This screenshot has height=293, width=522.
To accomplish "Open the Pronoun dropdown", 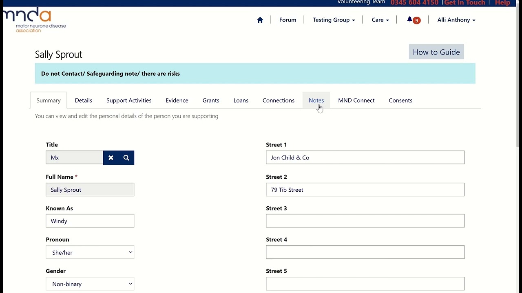I will coord(90,252).
